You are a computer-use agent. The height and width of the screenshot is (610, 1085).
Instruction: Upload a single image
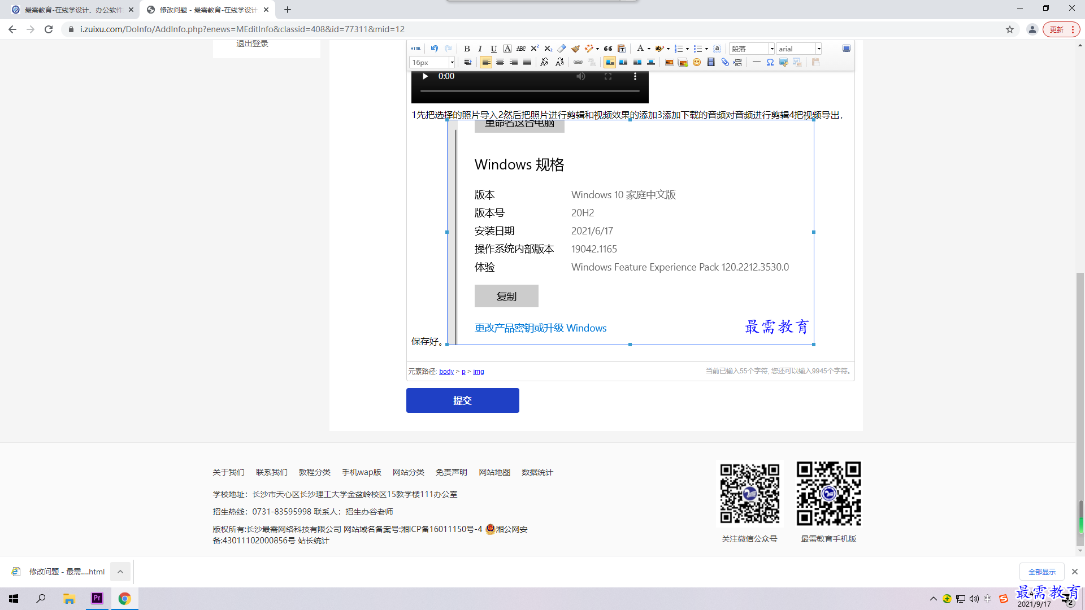pyautogui.click(x=669, y=62)
